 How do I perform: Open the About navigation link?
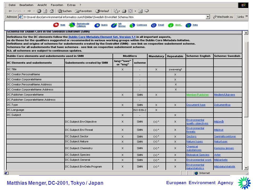coord(178,25)
